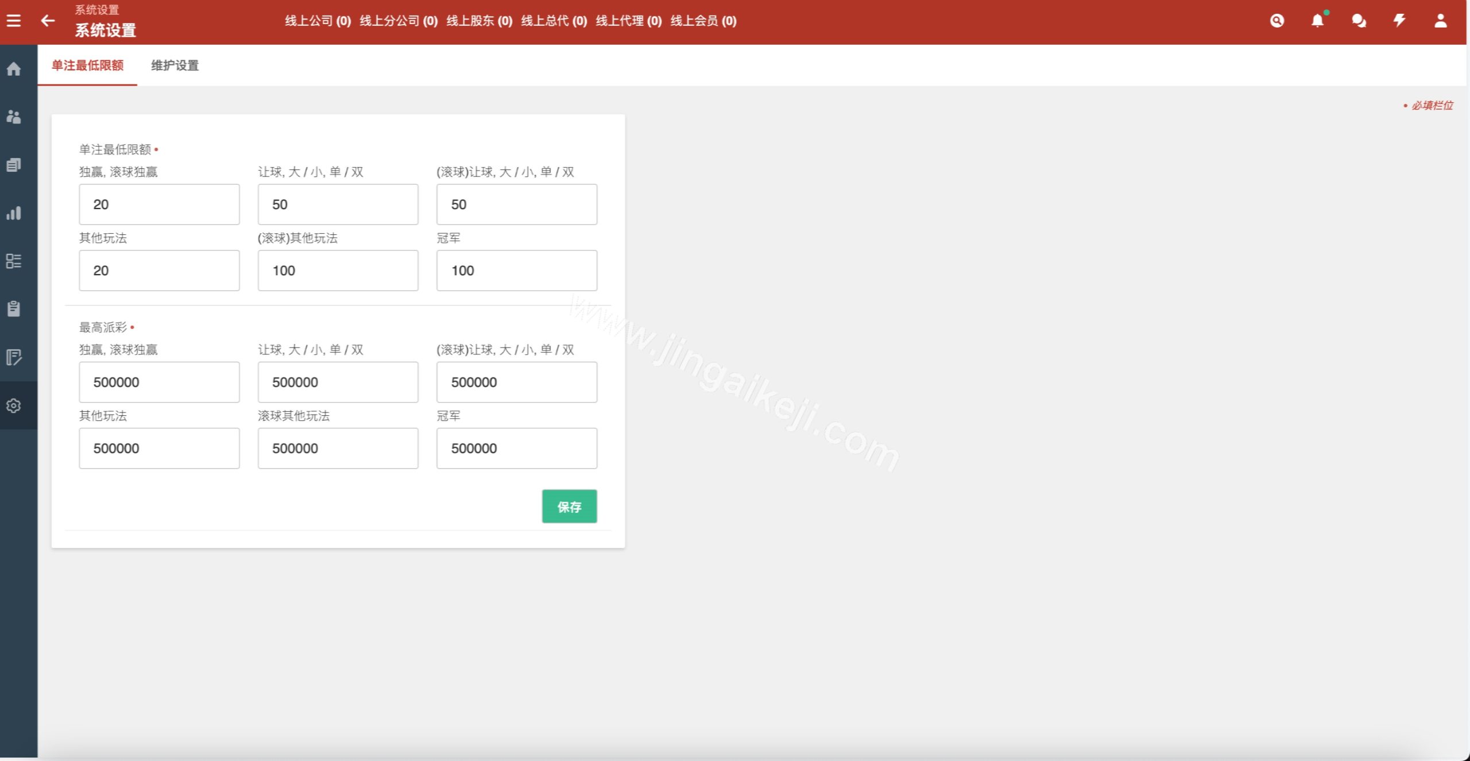The width and height of the screenshot is (1470, 761).
Task: Open the user profile icon at top right
Action: pos(1440,21)
